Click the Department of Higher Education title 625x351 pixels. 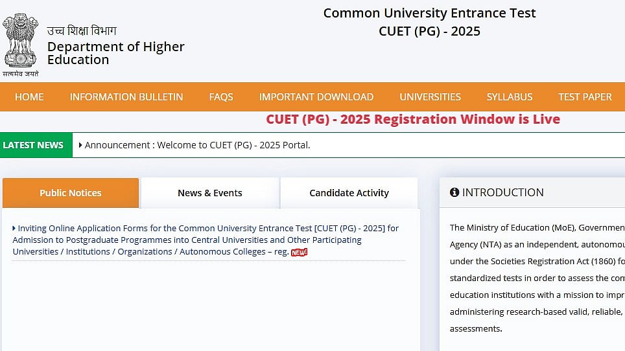coord(115,53)
